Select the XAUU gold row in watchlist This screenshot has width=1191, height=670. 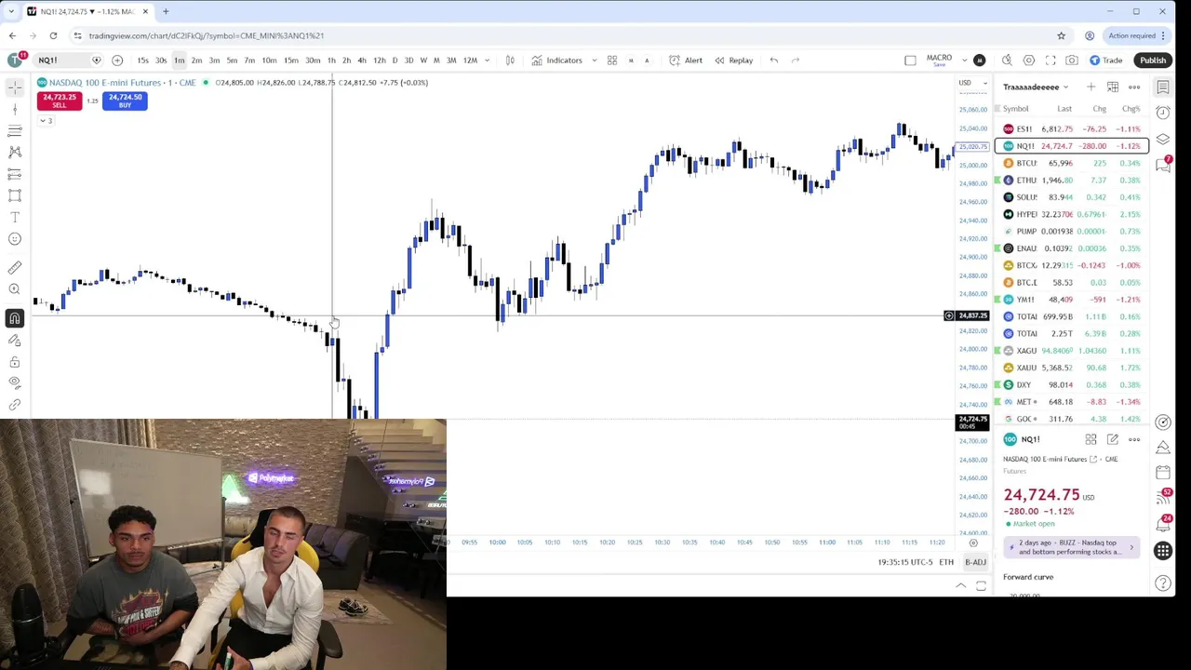[1072, 368]
